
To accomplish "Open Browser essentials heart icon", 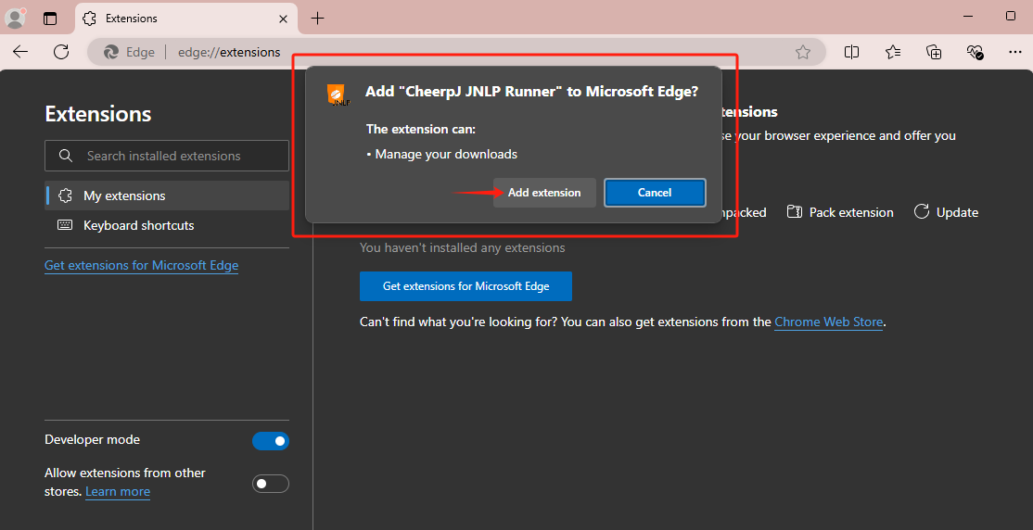I will click(975, 52).
